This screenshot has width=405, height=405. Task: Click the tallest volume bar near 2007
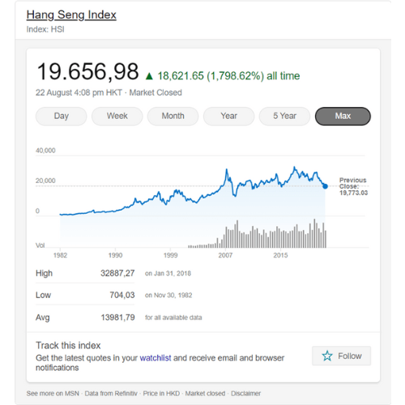pos(237,234)
